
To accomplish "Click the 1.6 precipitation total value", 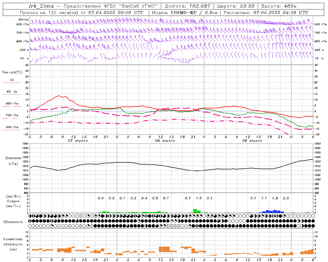I will point(199,198).
